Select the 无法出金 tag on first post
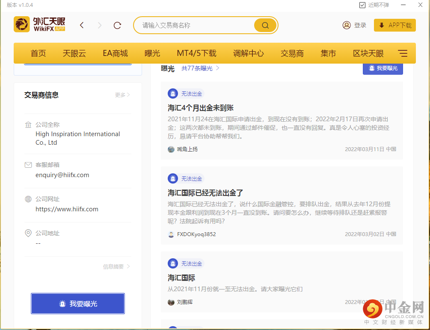 (185, 93)
